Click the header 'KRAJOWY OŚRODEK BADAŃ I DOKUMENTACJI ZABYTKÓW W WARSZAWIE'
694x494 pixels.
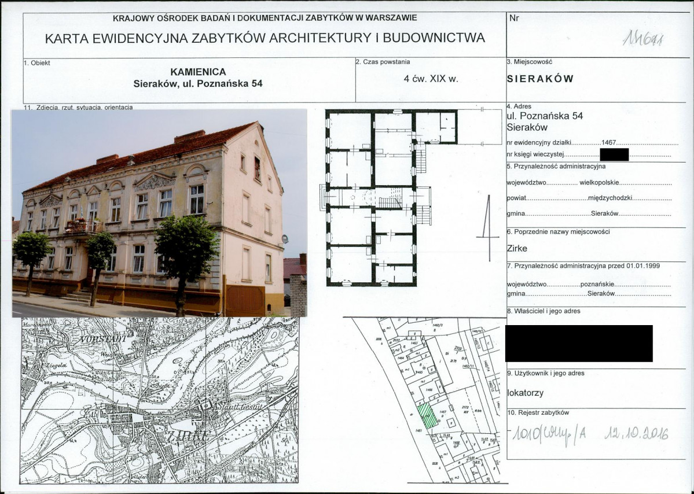[x=265, y=18]
